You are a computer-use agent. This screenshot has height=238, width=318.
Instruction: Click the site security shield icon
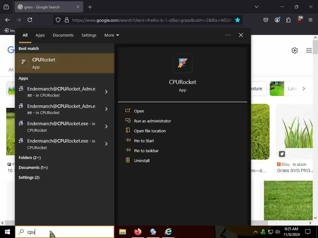[x=58, y=20]
